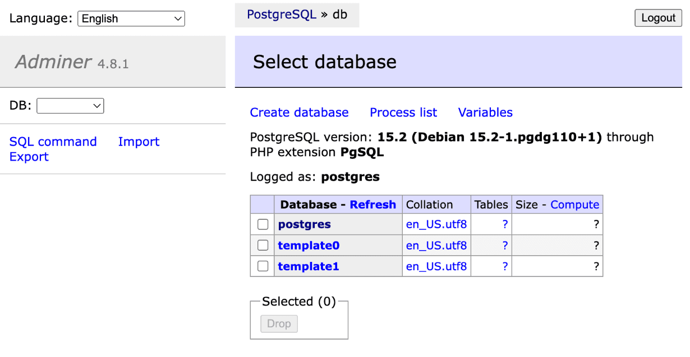Open the SQL command link
This screenshot has height=357, width=690.
(x=53, y=142)
